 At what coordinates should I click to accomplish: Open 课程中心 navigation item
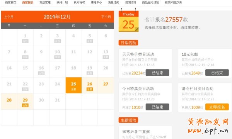pyautogui.click(x=96, y=3)
